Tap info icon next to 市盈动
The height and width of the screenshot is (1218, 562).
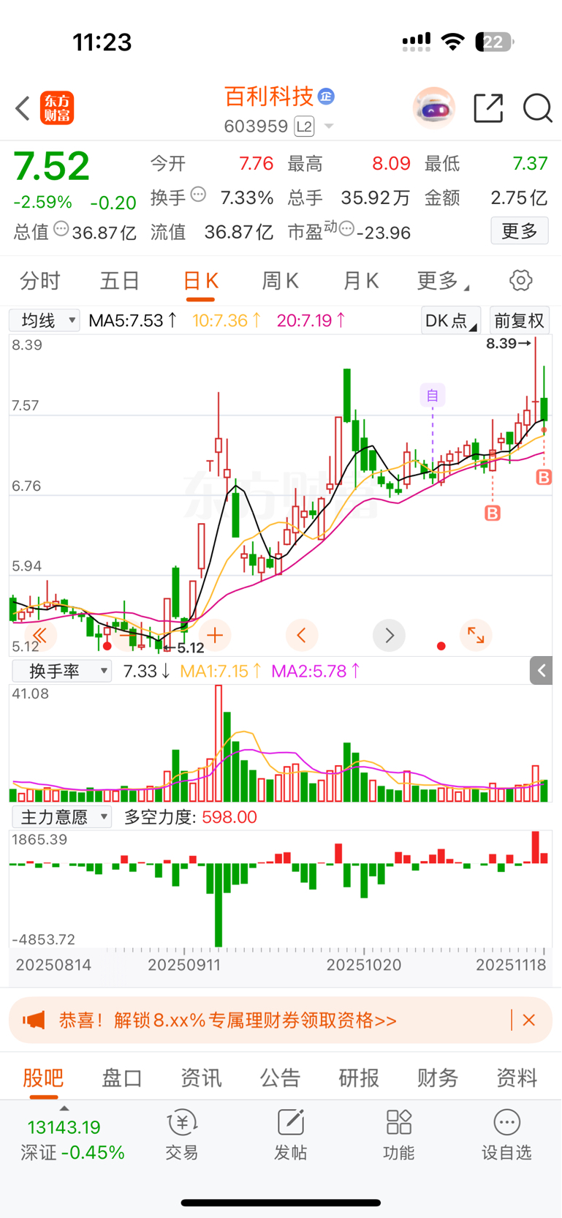pos(347,229)
